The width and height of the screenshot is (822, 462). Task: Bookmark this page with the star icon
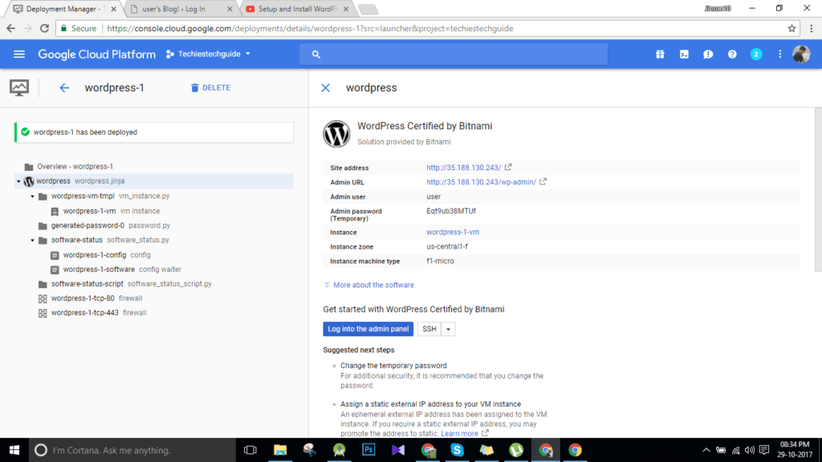(x=791, y=28)
